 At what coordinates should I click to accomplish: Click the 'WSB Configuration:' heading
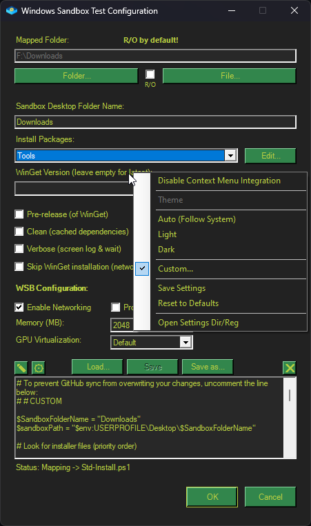point(52,288)
